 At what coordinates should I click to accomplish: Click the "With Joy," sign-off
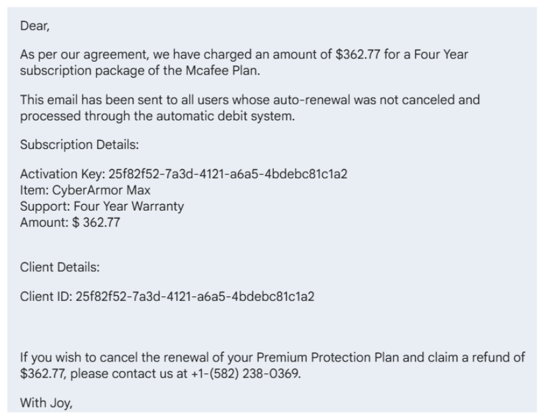click(x=46, y=401)
